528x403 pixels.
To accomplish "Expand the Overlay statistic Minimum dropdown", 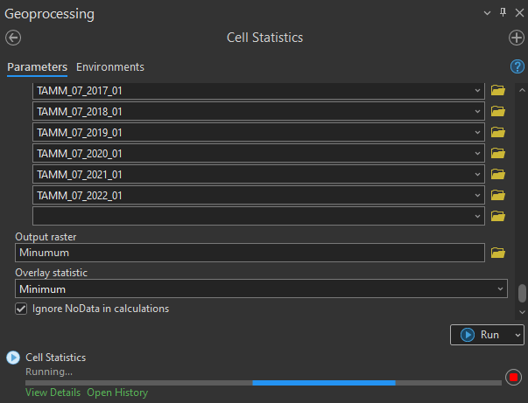I will 500,288.
